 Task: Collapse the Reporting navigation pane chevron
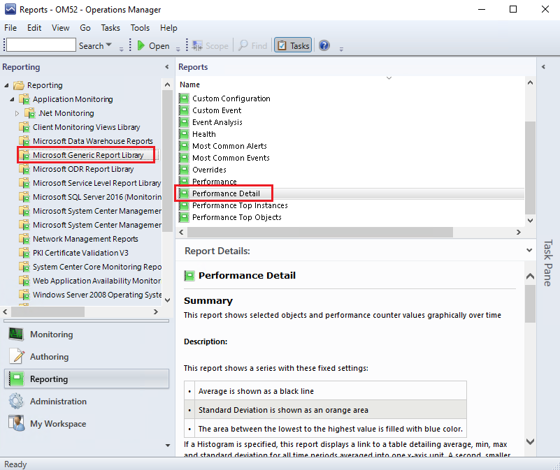click(x=167, y=67)
